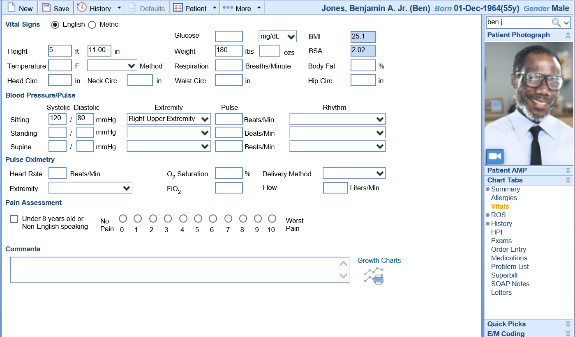Collapse the Patient Photograph panel
575x337 pixels.
(568, 35)
